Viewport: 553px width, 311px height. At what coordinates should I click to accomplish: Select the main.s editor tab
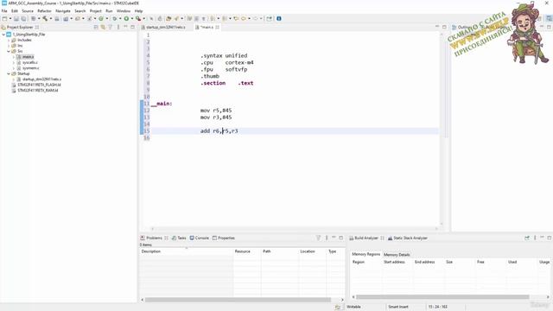click(x=207, y=27)
